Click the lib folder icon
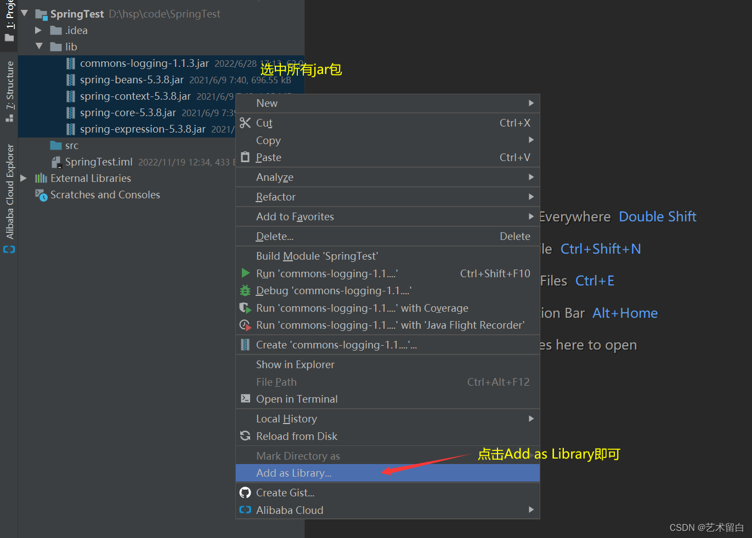752x538 pixels. (56, 47)
